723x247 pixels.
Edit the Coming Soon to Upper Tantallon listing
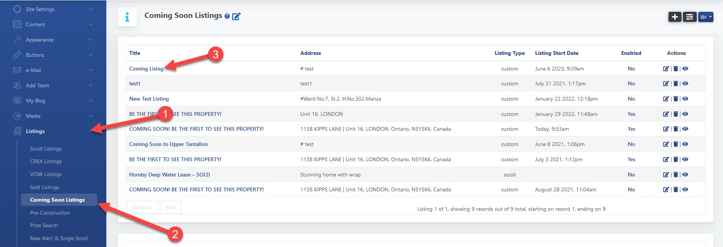pos(666,144)
